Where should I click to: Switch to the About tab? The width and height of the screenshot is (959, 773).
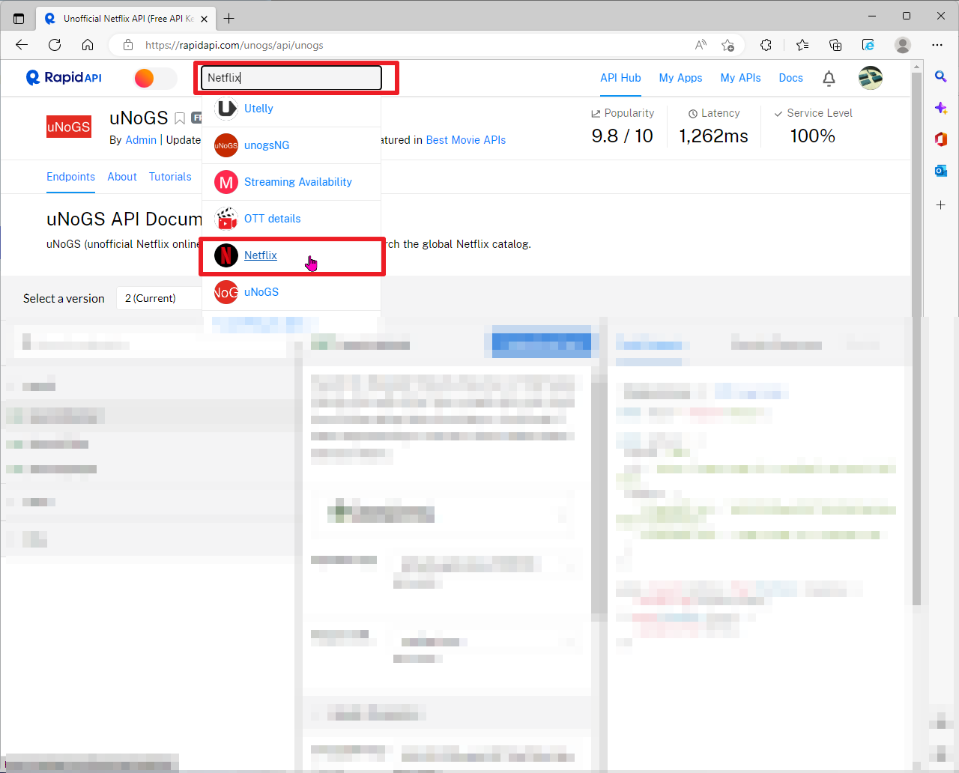click(x=122, y=177)
